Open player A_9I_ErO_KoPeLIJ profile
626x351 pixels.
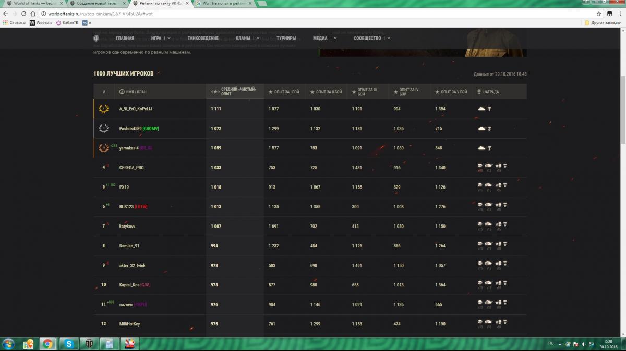coord(136,109)
